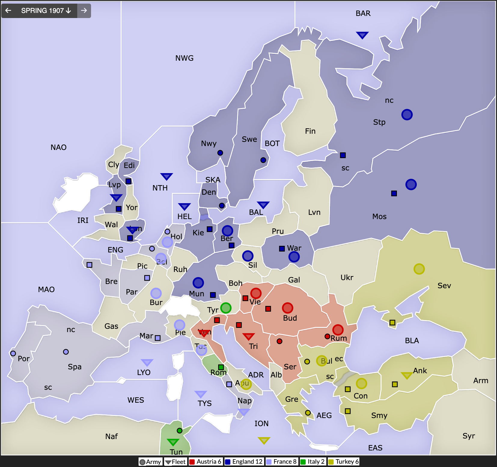Click the Ukr territory label
497x467 pixels.
(x=347, y=277)
